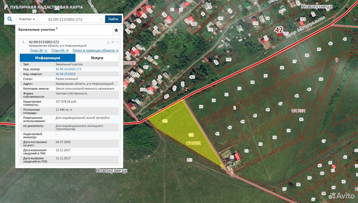
Task: Select parcel 395 on the map
Action: pyautogui.click(x=229, y=59)
